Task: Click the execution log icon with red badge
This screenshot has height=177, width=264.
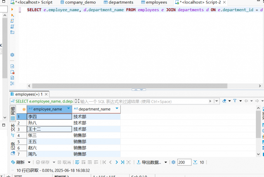Action: coord(12,72)
